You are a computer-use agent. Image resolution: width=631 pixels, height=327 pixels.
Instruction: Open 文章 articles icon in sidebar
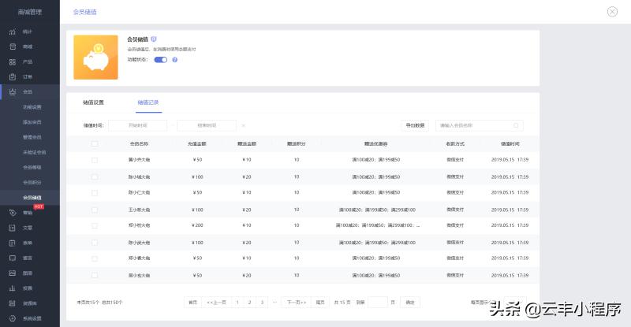13,228
